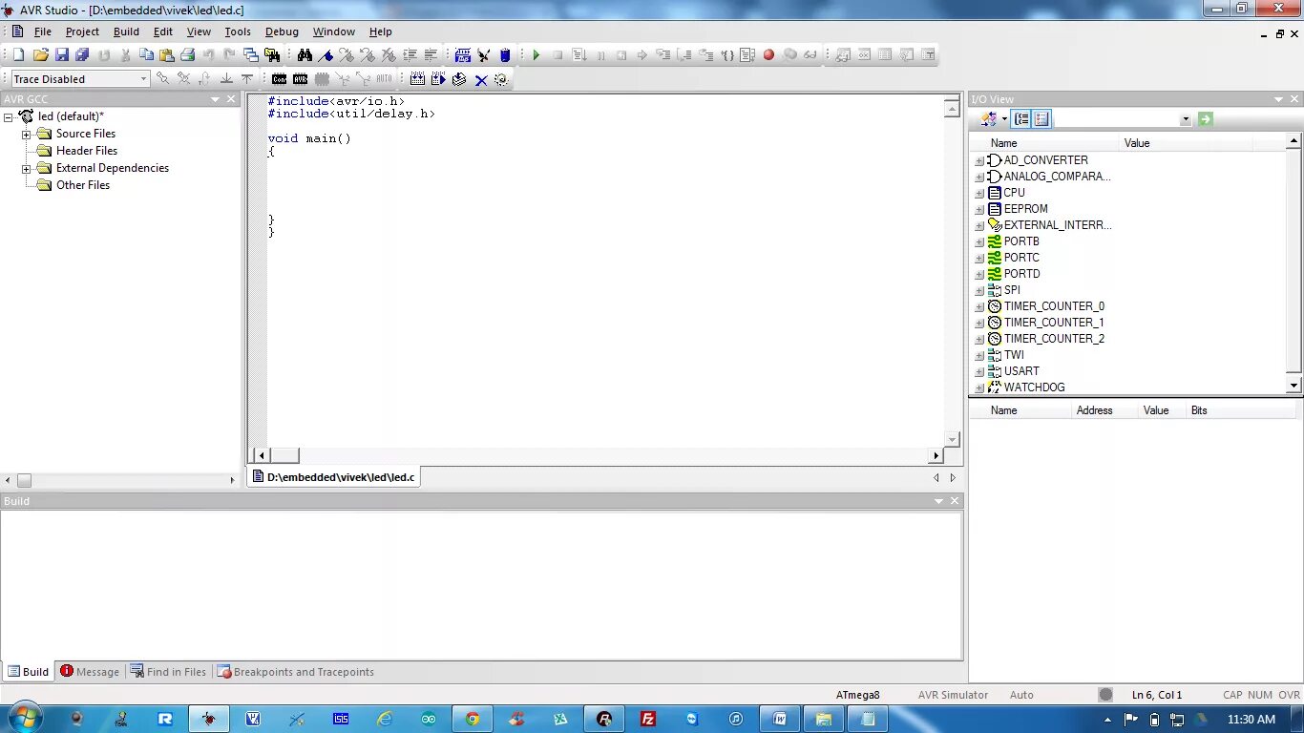Switch to the Message tab
The height and width of the screenshot is (733, 1304).
90,672
